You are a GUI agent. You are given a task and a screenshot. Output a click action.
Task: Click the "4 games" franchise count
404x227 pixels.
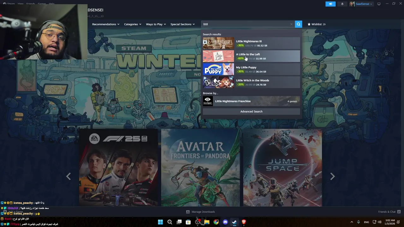coord(292,101)
